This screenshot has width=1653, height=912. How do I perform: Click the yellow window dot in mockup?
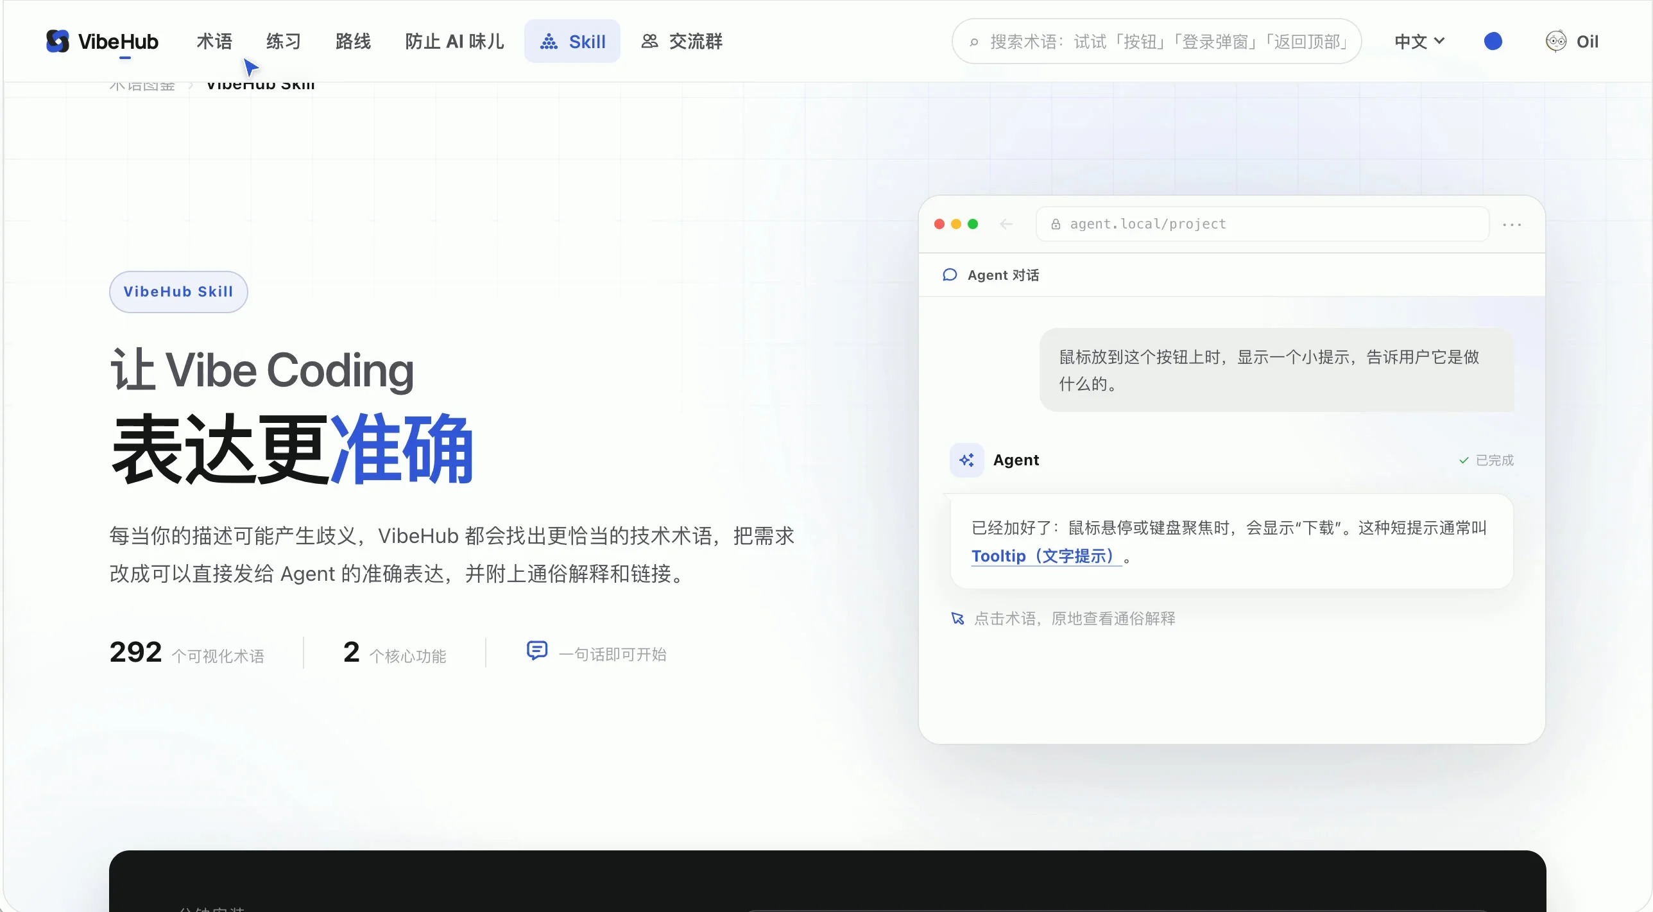point(956,224)
